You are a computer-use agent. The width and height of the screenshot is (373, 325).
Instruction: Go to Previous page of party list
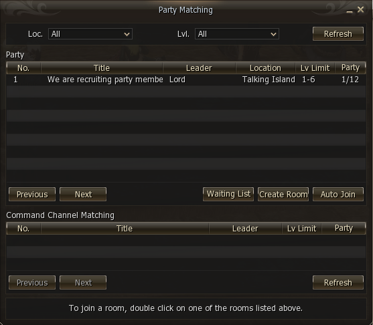[x=32, y=195]
